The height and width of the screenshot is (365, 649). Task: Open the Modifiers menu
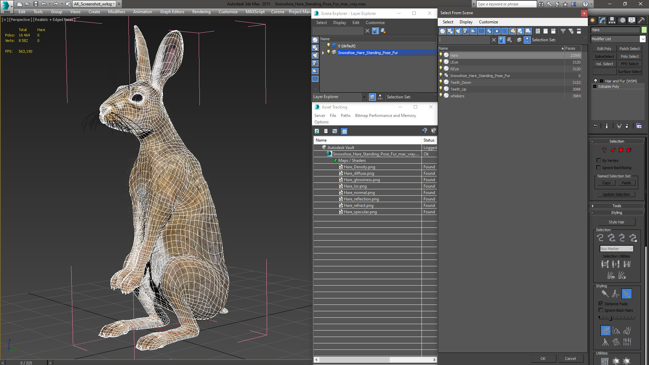click(x=117, y=12)
